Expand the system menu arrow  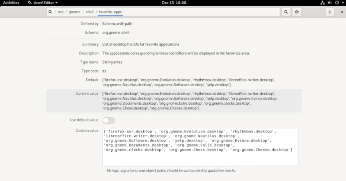coord(343,3)
